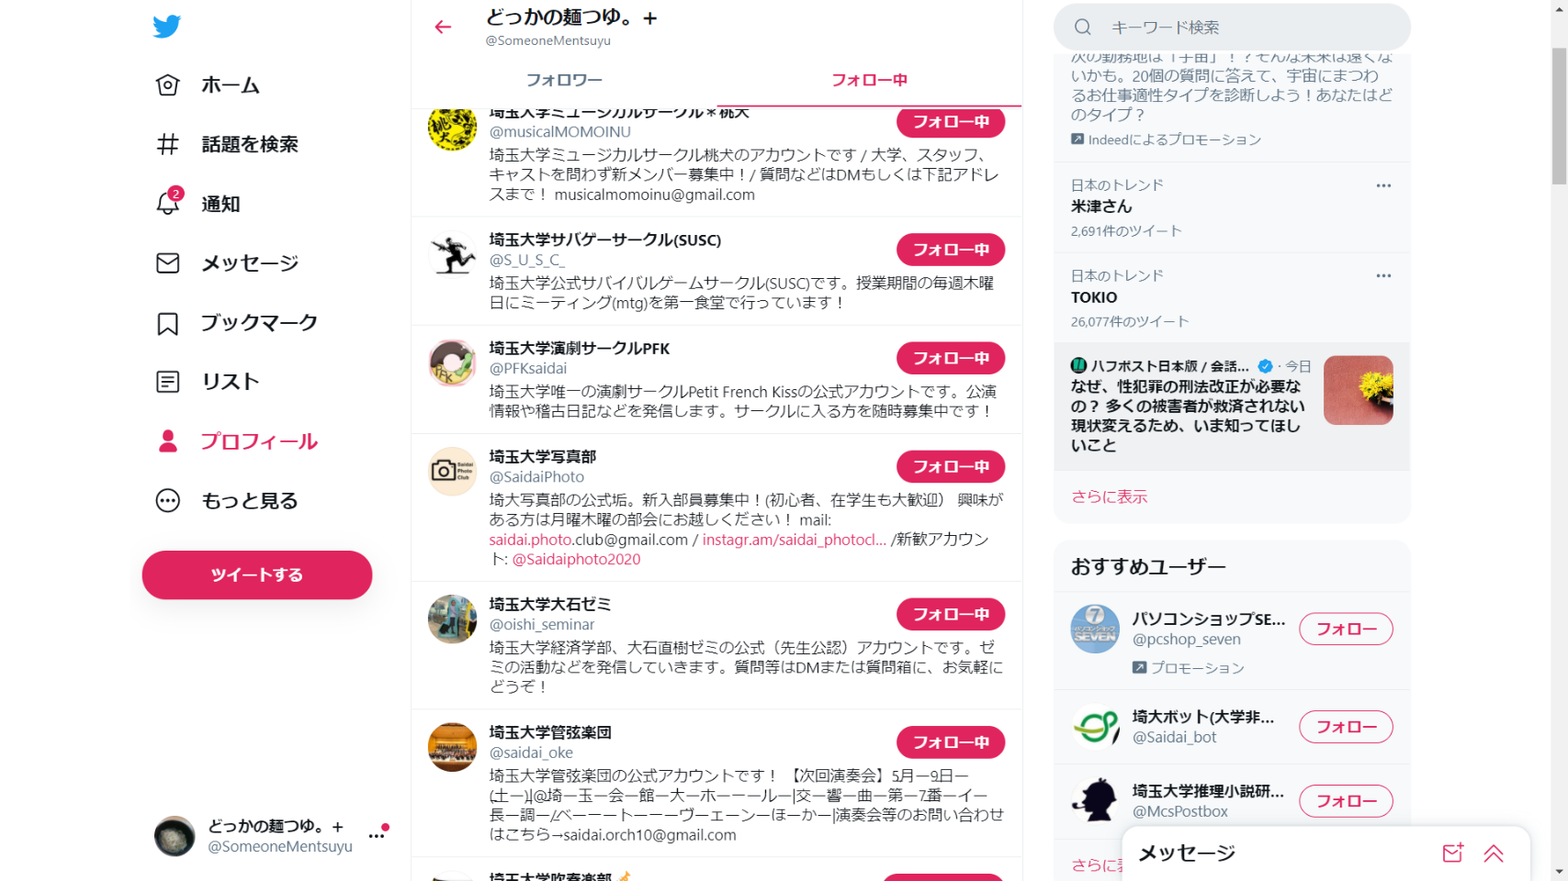Toggle フォロー中 for 埼玉大学写真部
The height and width of the screenshot is (881, 1568).
951,466
